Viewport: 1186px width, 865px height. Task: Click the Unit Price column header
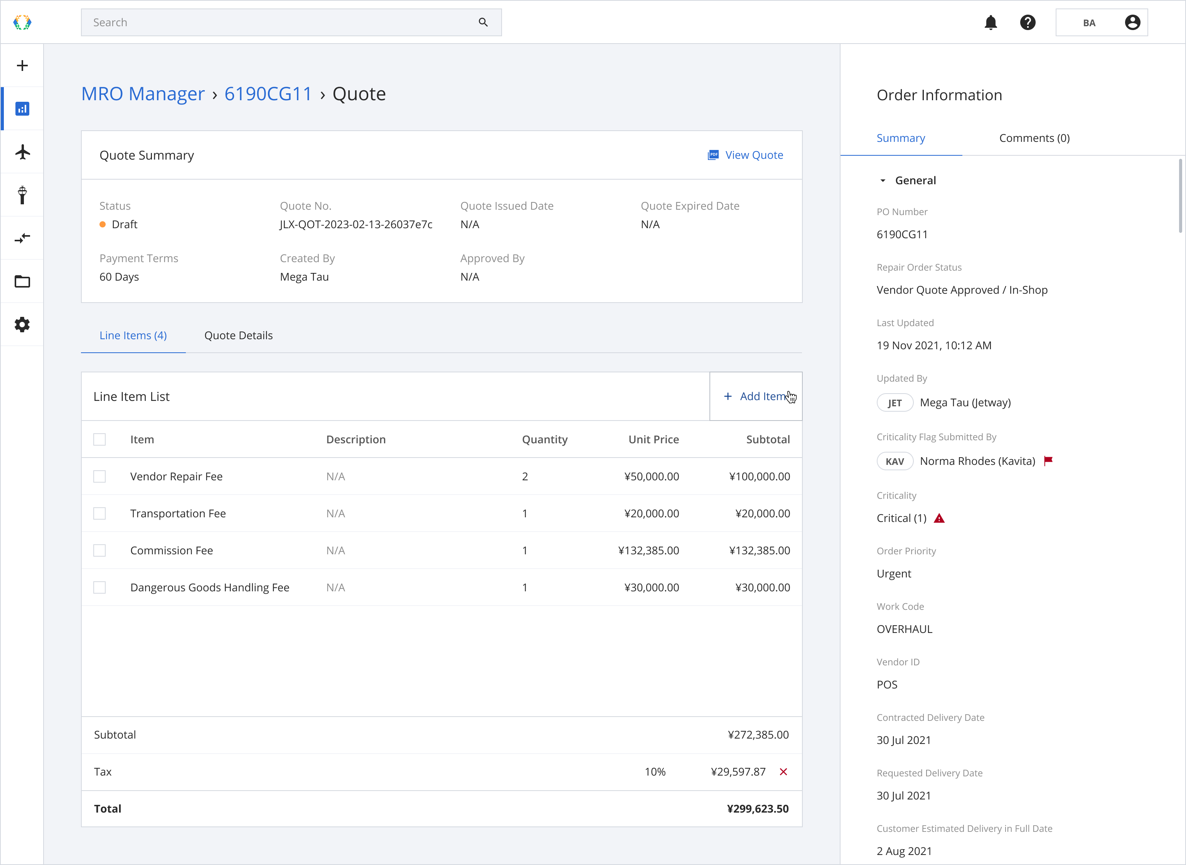click(654, 440)
